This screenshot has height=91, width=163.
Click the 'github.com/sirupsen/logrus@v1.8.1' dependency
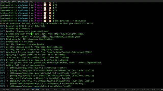tap(29, 86)
